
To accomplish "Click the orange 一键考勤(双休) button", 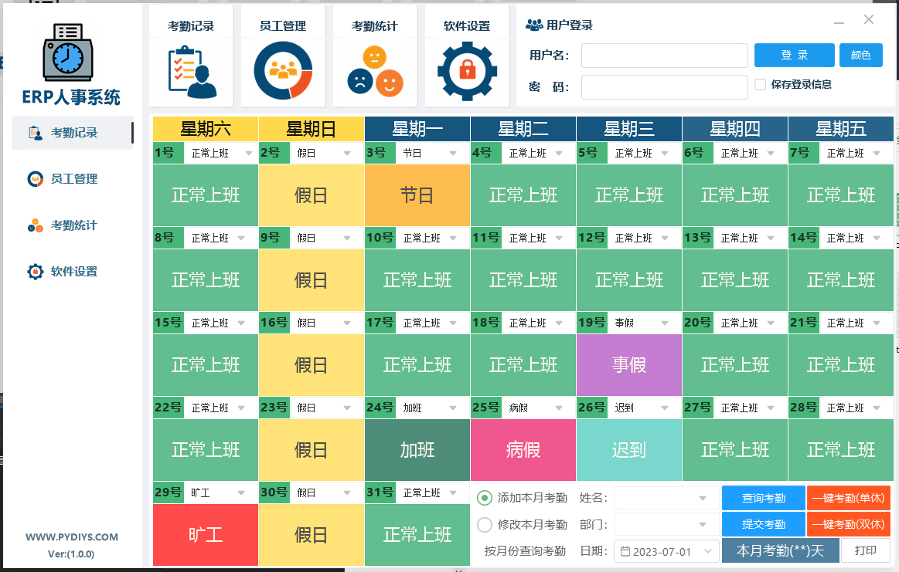I will 848,525.
